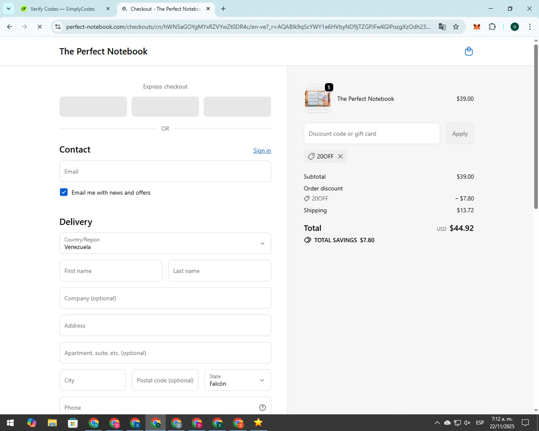Screen dimensions: 539x431
Task: Open the notification center icon
Action: 525,423
